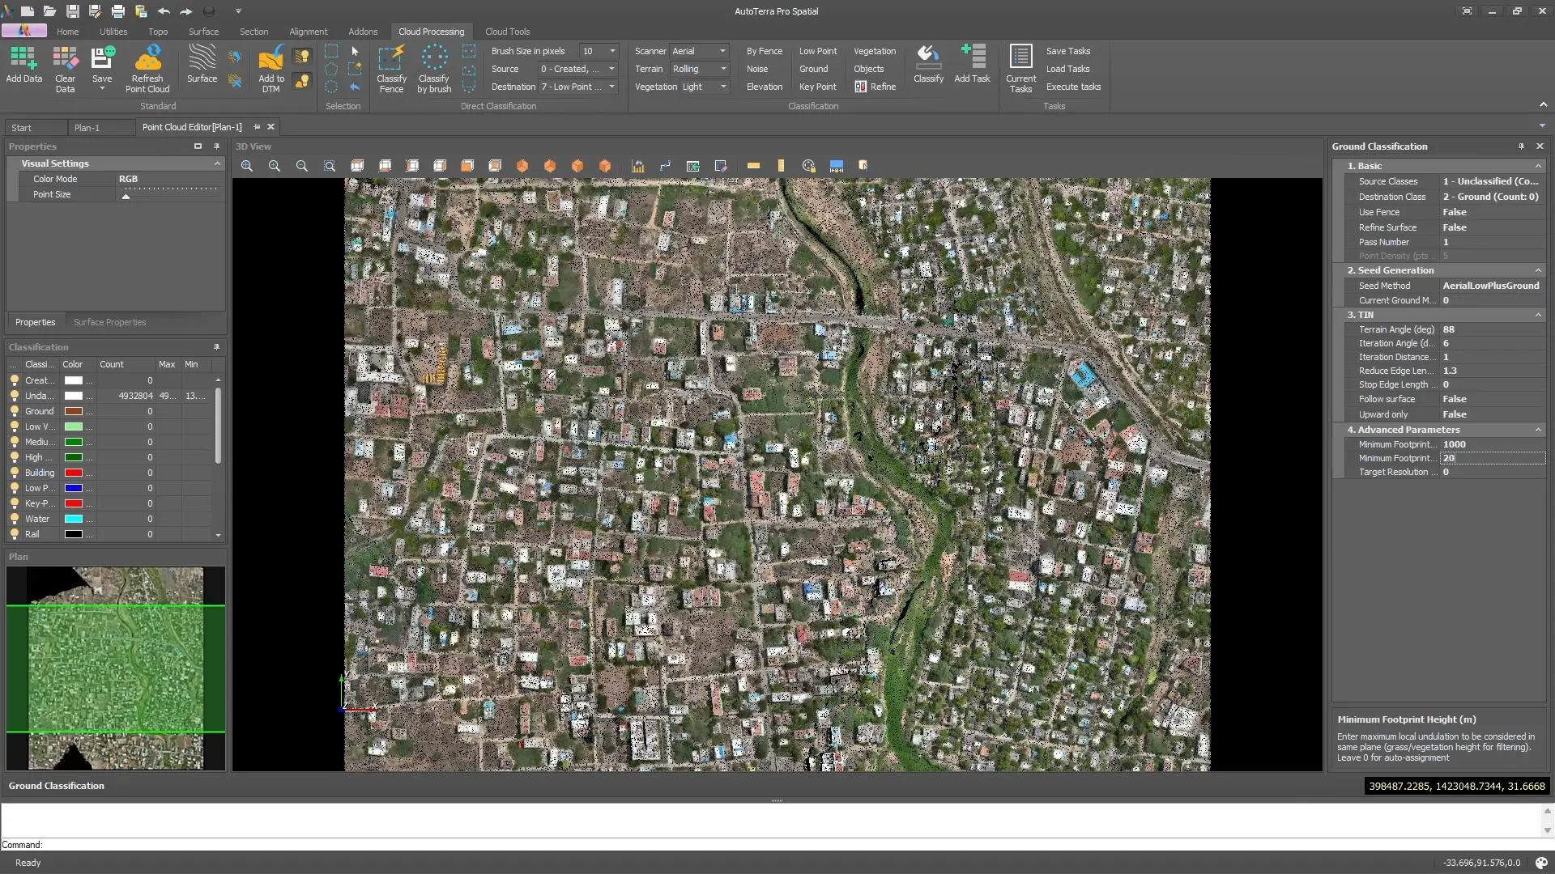Open the Surface Properties tab

[109, 322]
